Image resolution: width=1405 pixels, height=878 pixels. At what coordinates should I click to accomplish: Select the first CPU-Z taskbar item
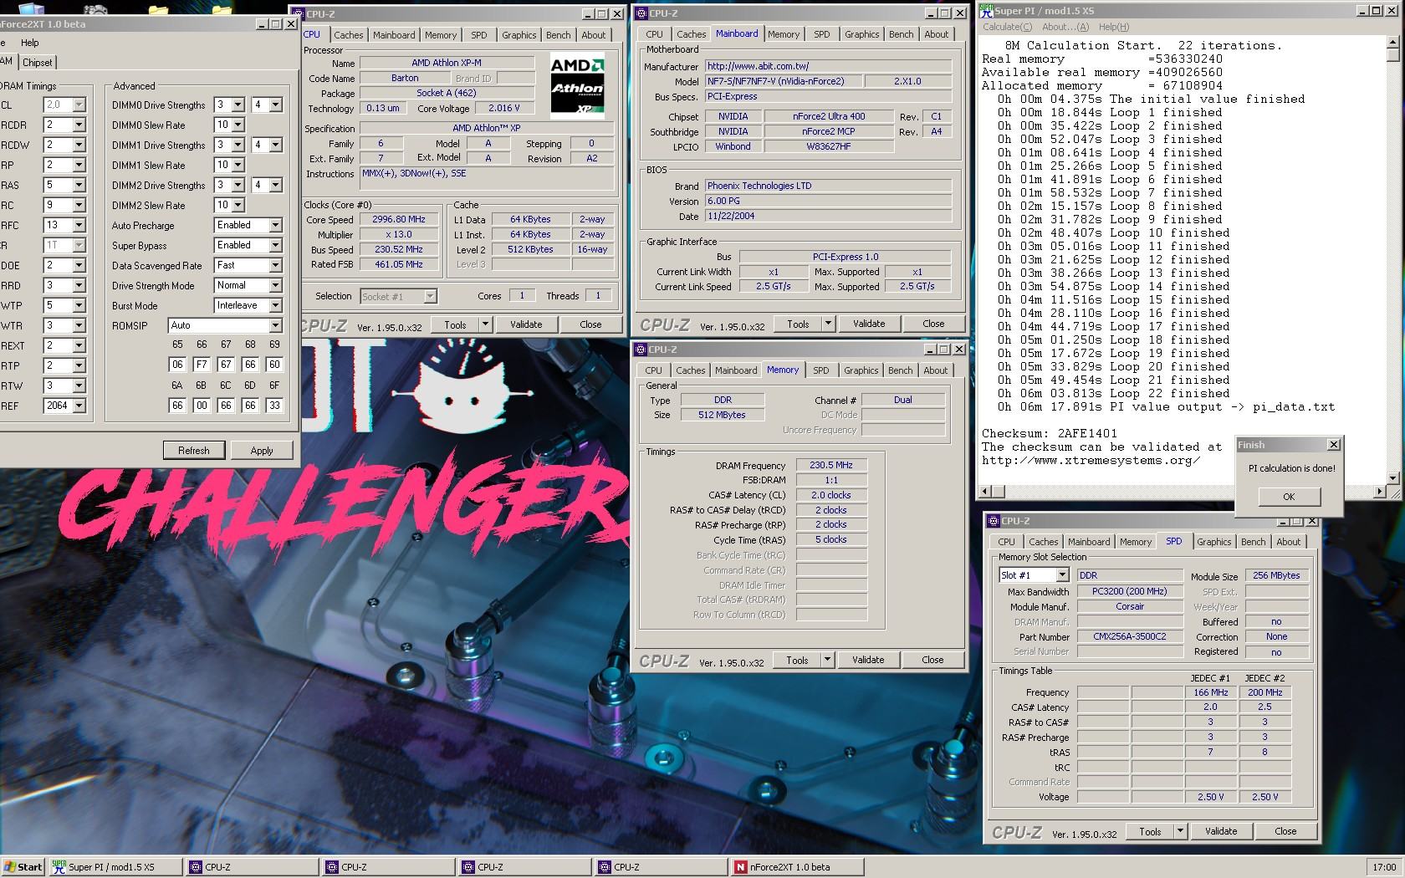[x=251, y=867]
